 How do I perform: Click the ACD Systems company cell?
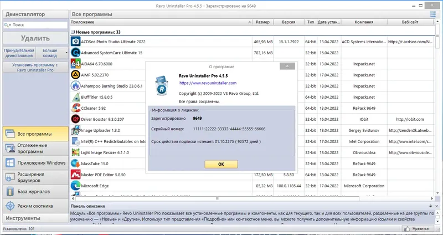tap(364, 42)
